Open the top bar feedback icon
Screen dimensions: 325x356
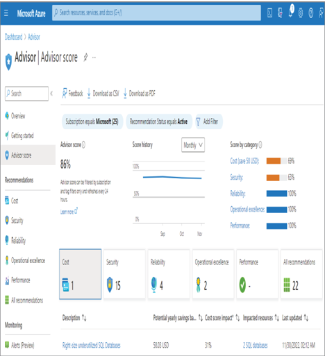point(321,13)
